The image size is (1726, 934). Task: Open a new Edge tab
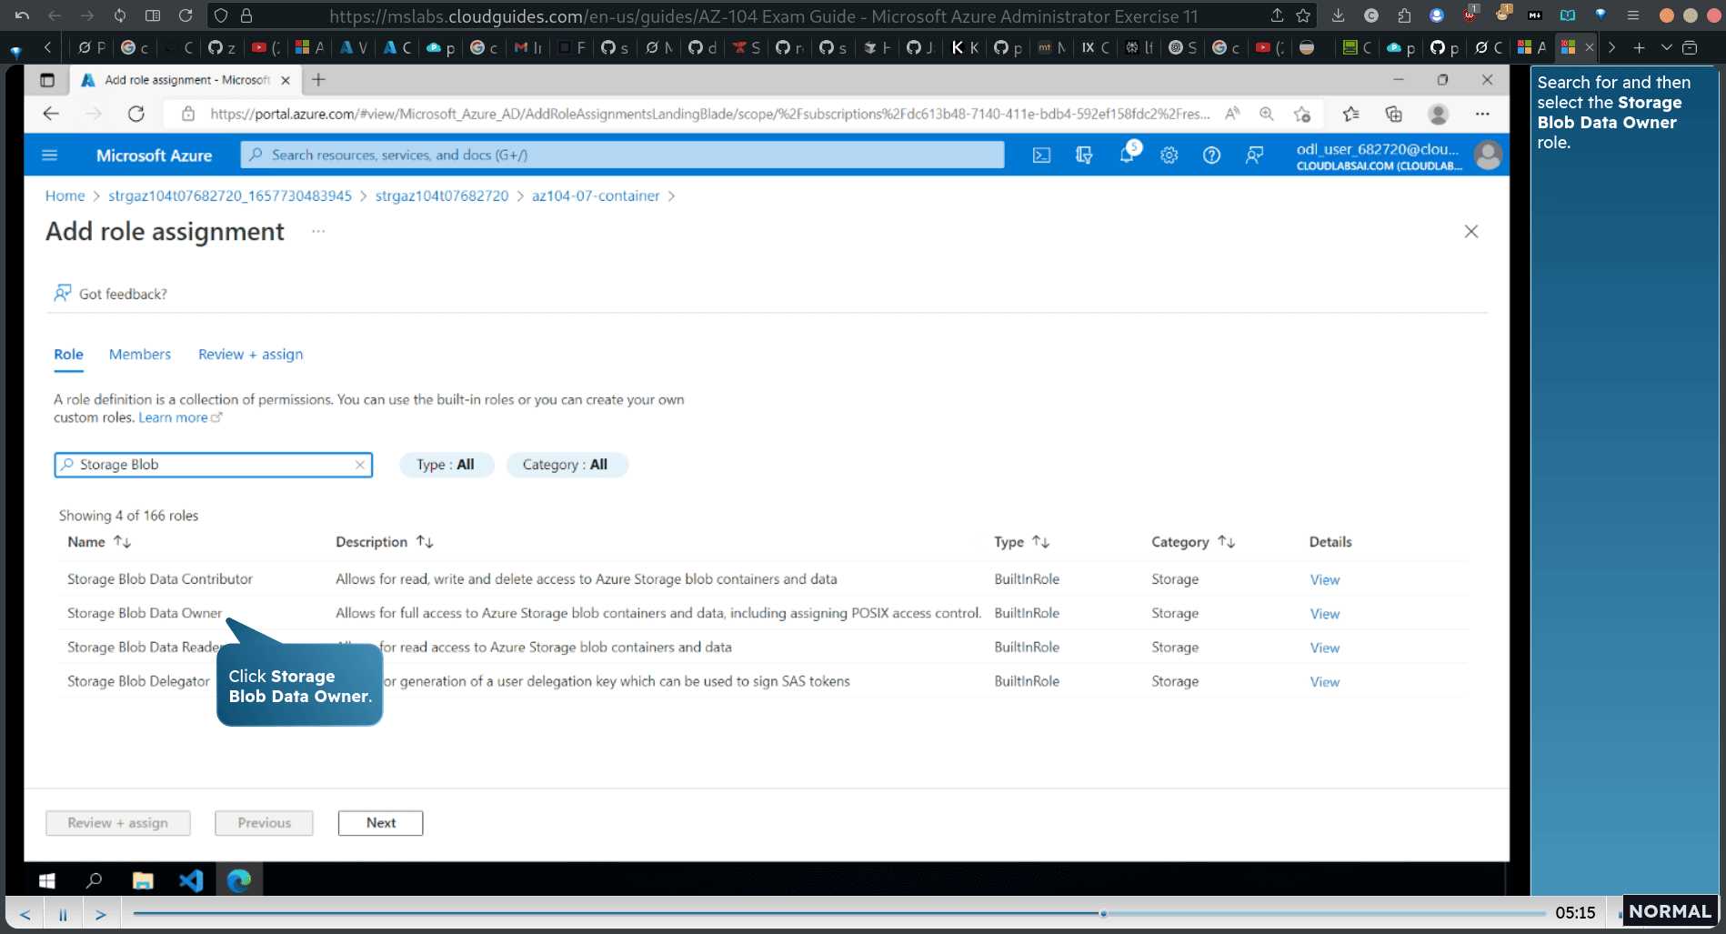318,80
